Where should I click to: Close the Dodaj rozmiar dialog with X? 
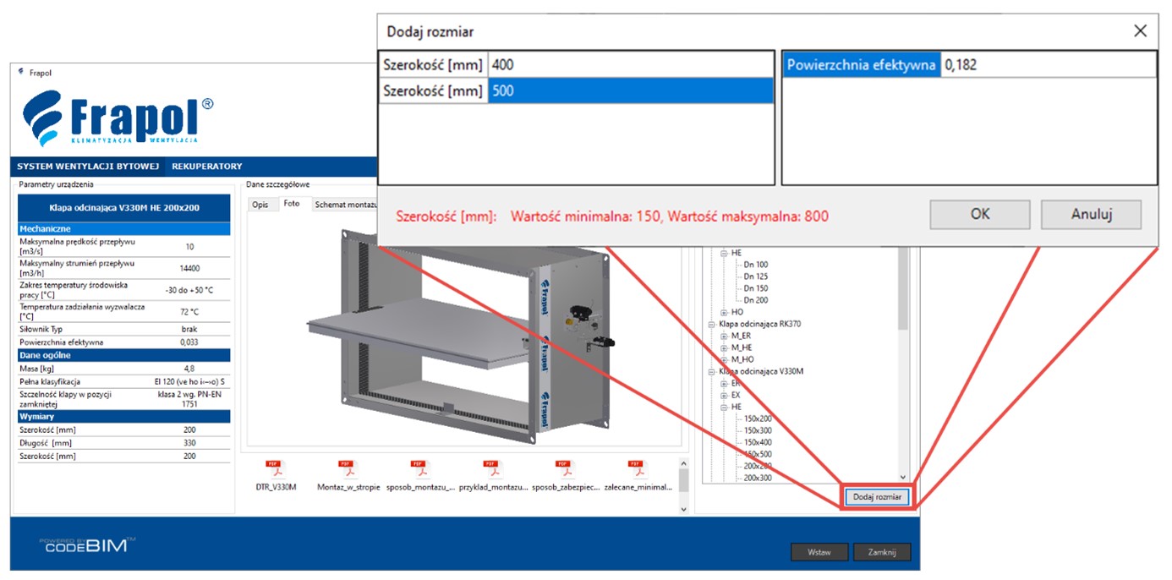1140,31
